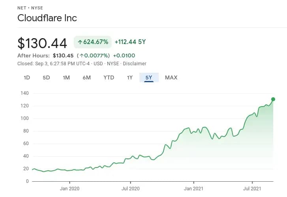This screenshot has height=197, width=287.
Task: Click the after hours up arrow
Action: pos(81,55)
